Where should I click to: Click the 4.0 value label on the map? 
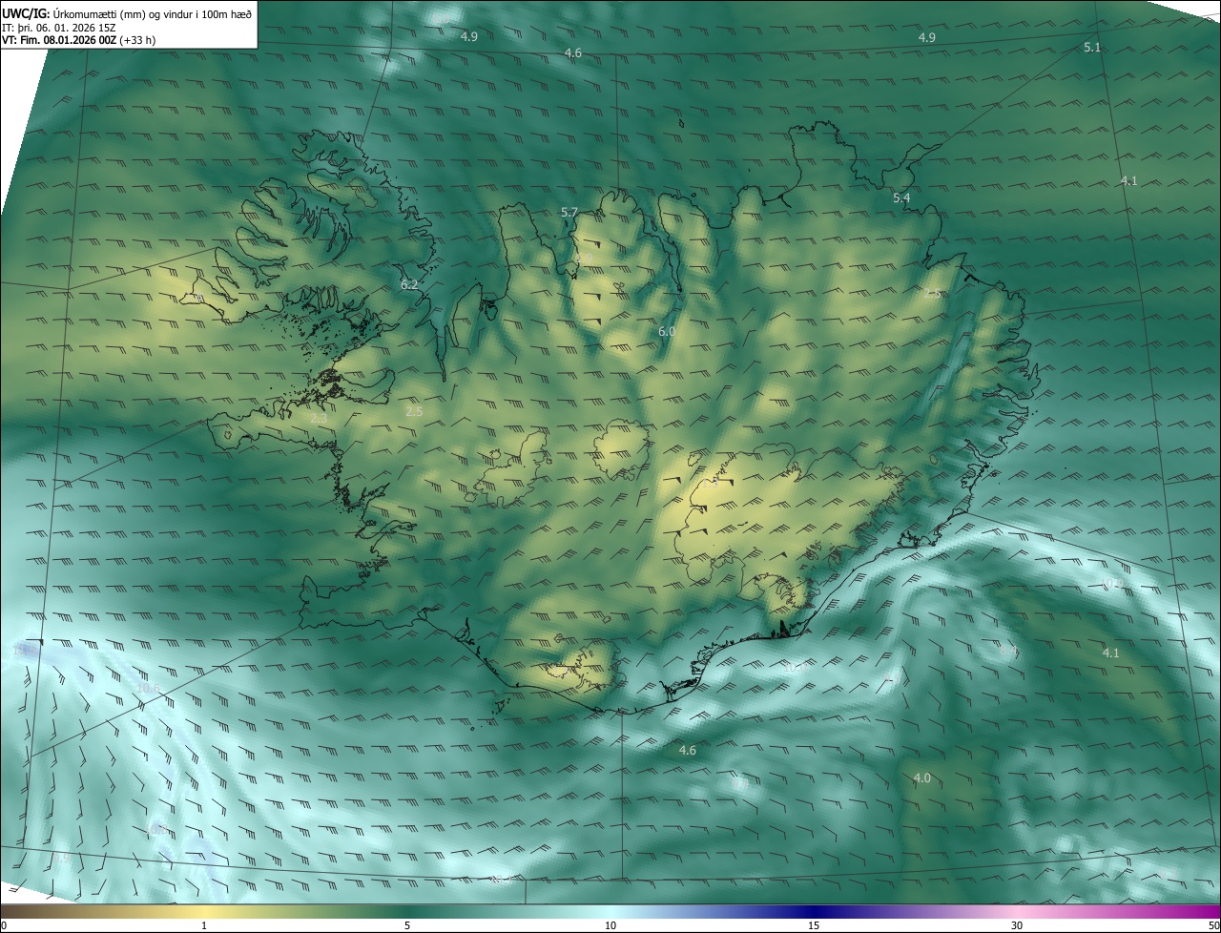pos(921,778)
